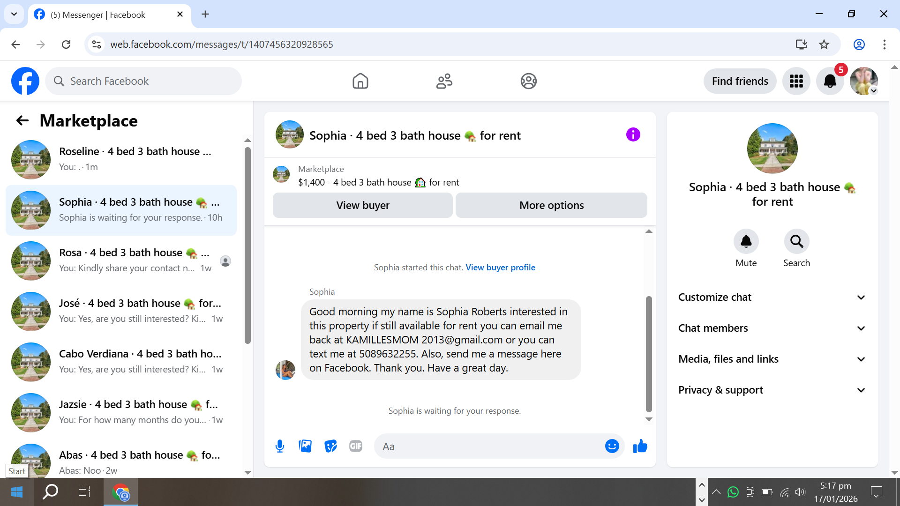
Task: Attach a photo using the image icon
Action: [x=305, y=446]
